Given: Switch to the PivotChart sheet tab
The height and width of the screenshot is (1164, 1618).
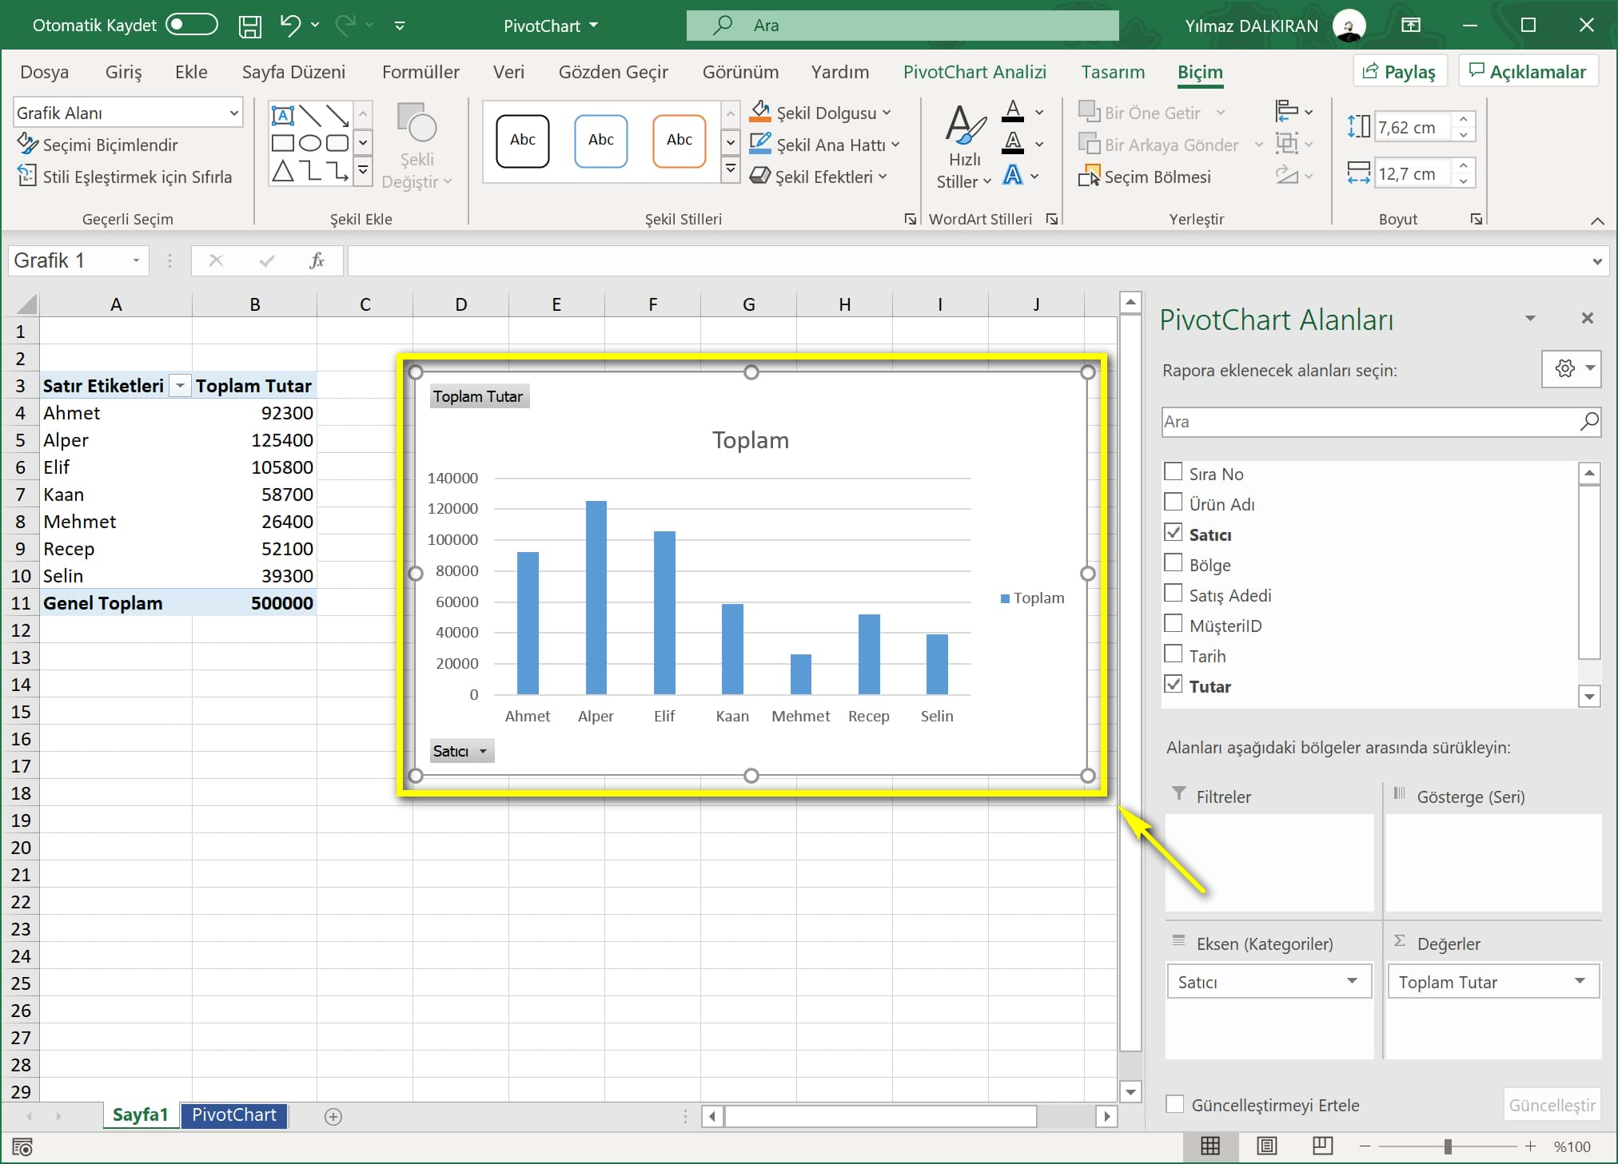Looking at the screenshot, I should tap(234, 1115).
